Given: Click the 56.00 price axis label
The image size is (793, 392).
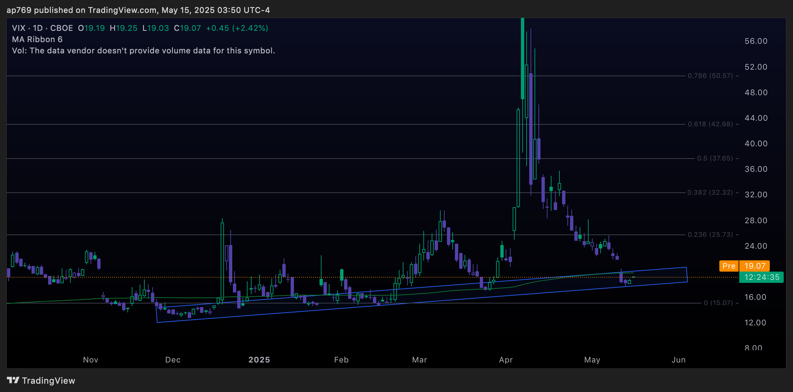Looking at the screenshot, I should (756, 41).
